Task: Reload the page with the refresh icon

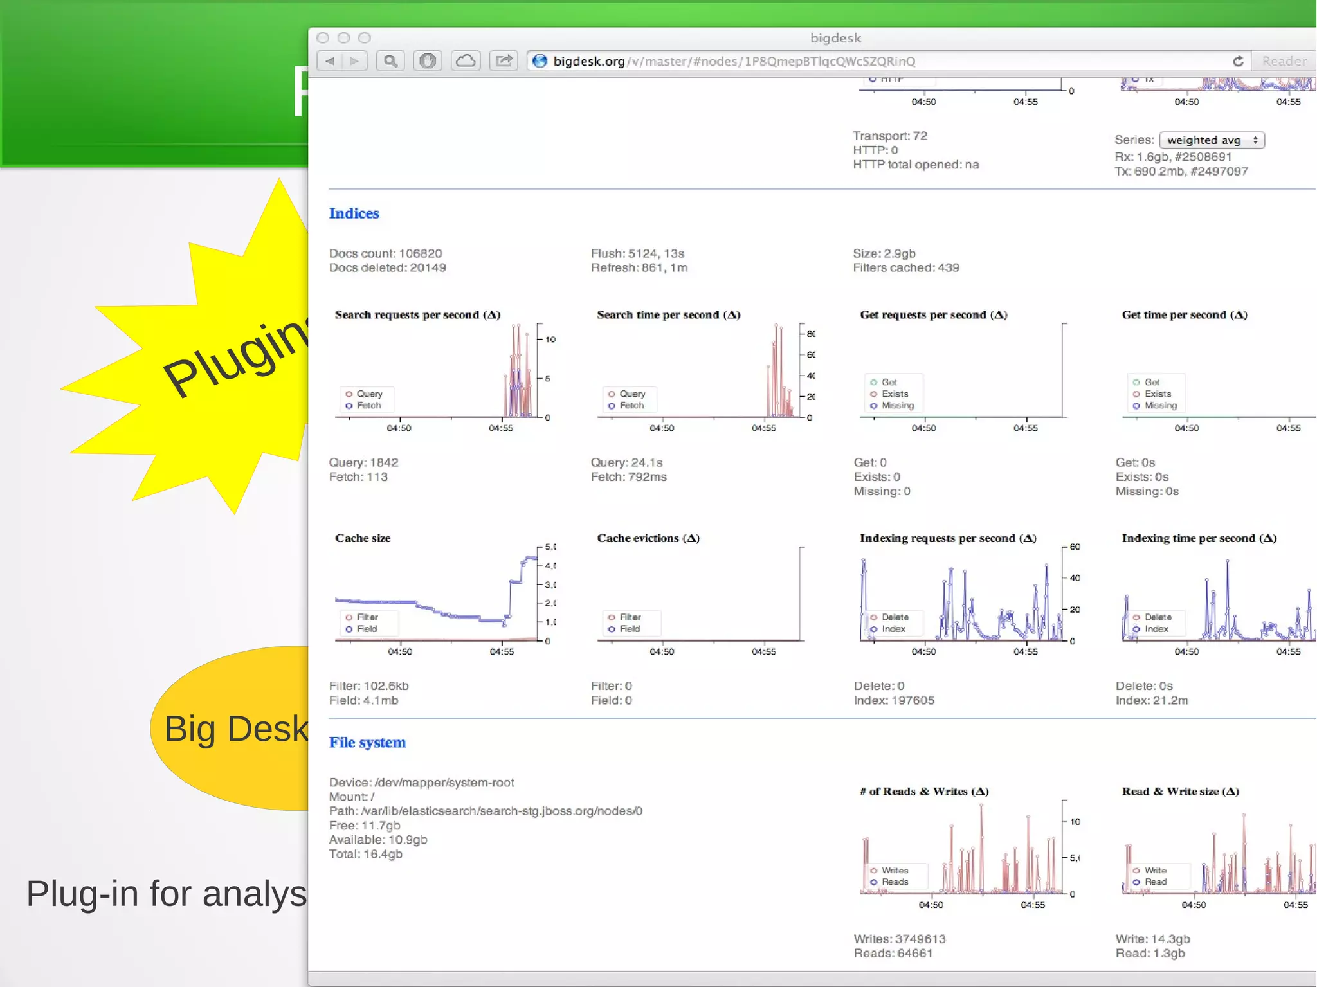Action: [x=1238, y=61]
